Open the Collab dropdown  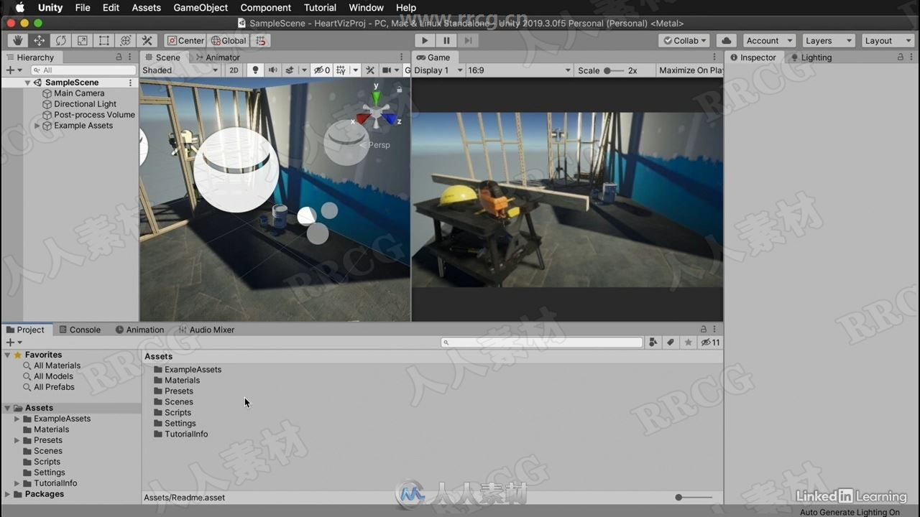pyautogui.click(x=684, y=41)
